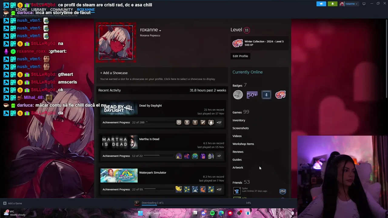Open the Workshop Items link
388x218 pixels.
[243, 144]
